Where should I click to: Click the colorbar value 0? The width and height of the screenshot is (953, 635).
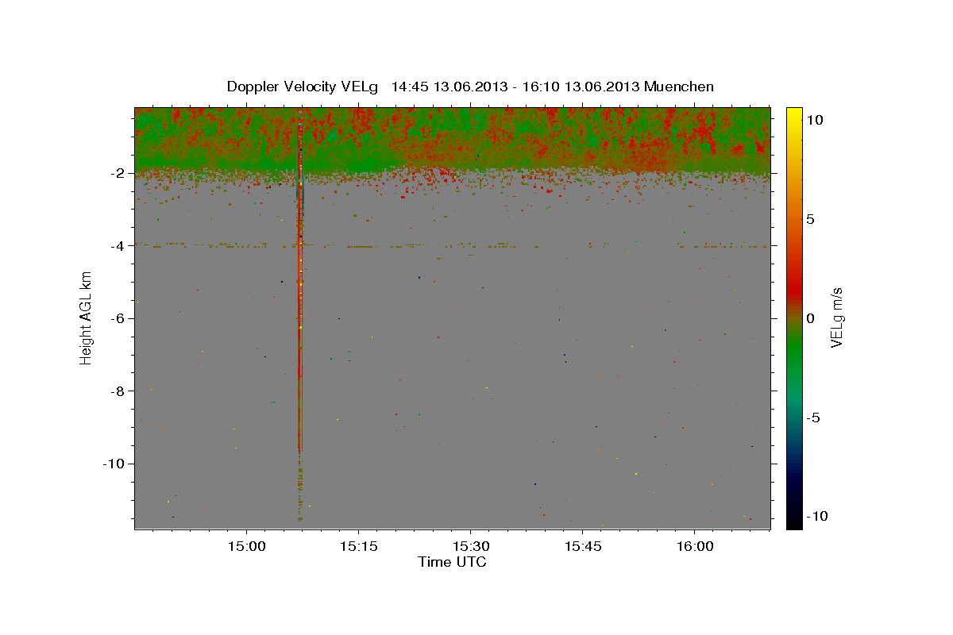point(810,318)
